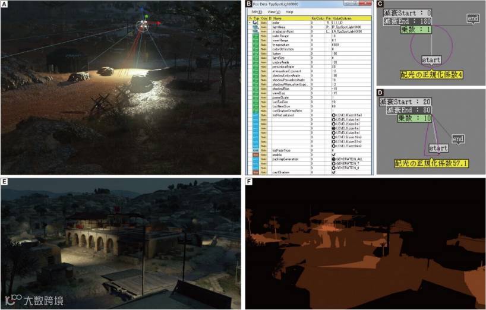
Task: Select radio LEVEL7 (size 64m)
Action: point(333,145)
